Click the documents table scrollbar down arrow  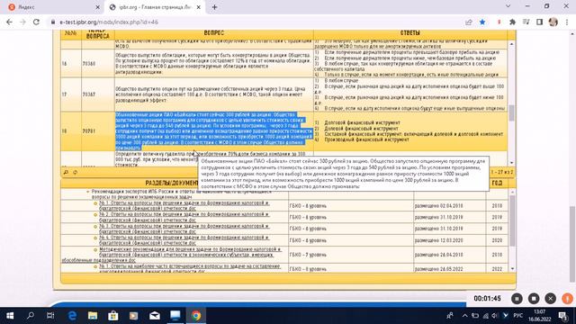point(512,269)
